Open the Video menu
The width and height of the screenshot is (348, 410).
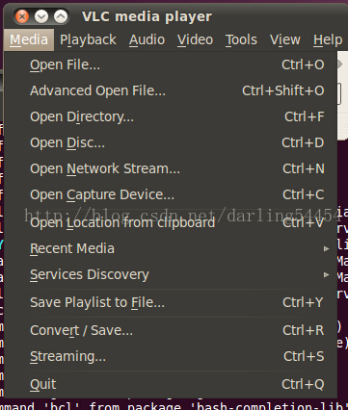(x=195, y=40)
